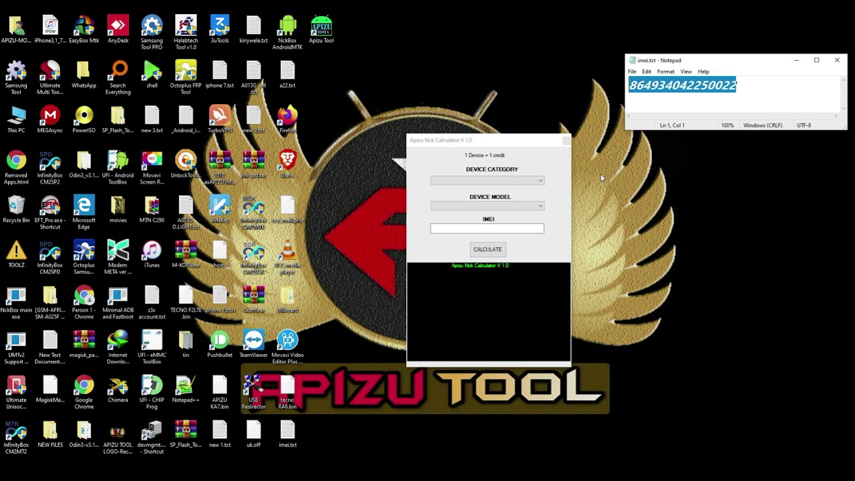855x481 pixels.
Task: Select the Modem META icon
Action: [x=118, y=258]
